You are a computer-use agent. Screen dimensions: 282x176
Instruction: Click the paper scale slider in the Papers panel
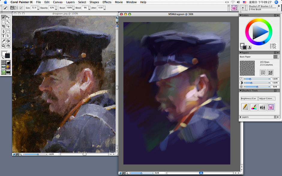257,79
